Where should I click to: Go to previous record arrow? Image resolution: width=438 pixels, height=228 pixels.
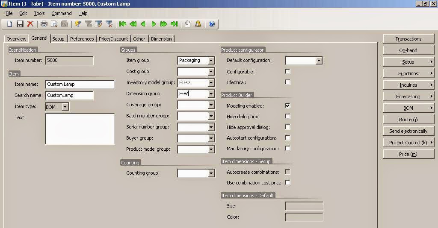coord(143,24)
